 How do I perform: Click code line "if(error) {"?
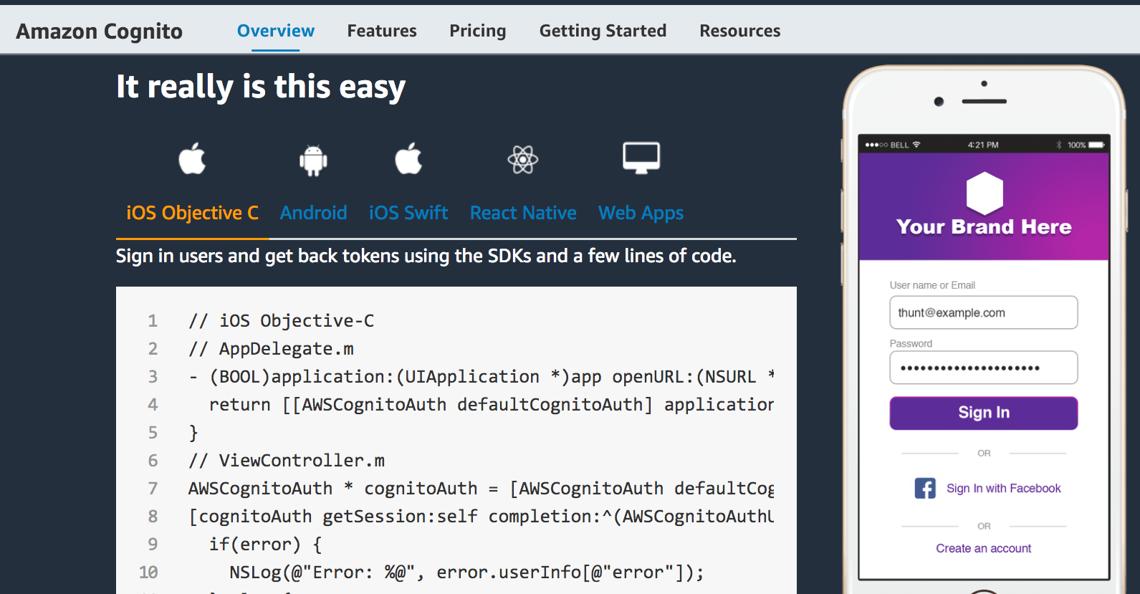point(265,544)
